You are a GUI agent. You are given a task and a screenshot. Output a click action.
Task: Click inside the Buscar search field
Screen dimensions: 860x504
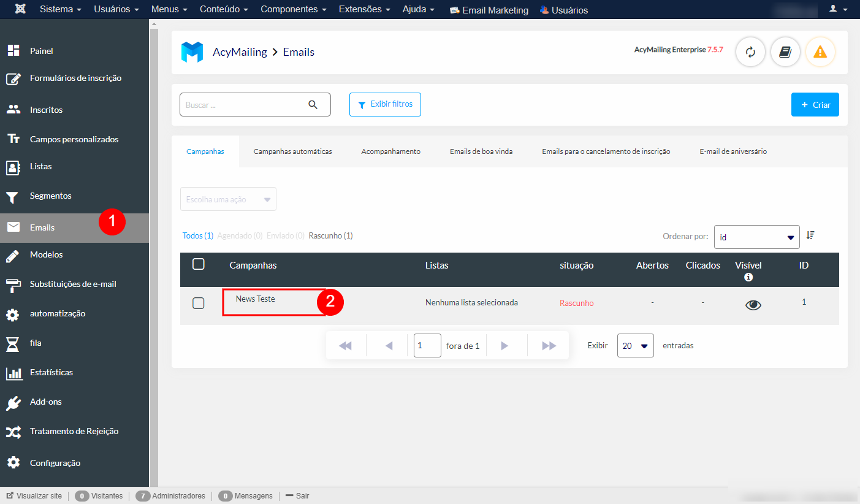point(245,104)
